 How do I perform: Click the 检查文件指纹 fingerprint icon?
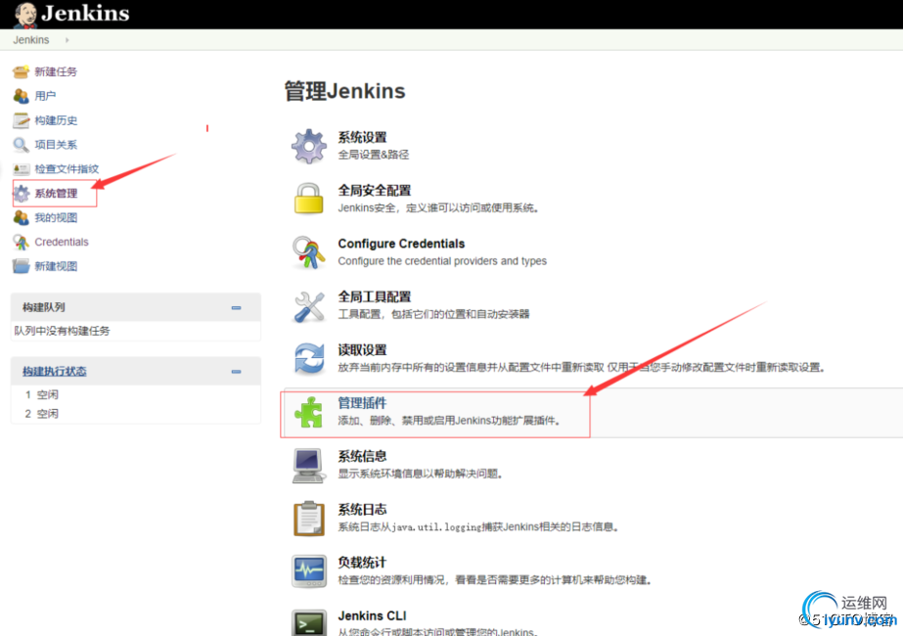[21, 169]
